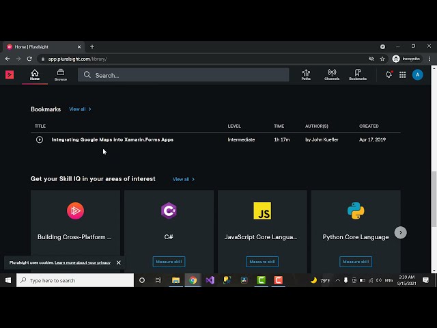The image size is (437, 328).
Task: Open File Explorer from taskbar
Action: point(175,280)
